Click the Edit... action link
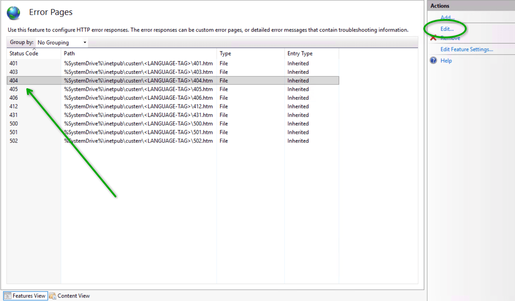Screen dimensions: 515x301 [447, 29]
